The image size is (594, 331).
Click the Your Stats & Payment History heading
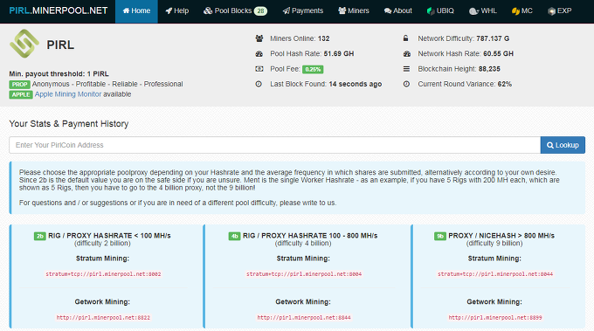(x=68, y=124)
